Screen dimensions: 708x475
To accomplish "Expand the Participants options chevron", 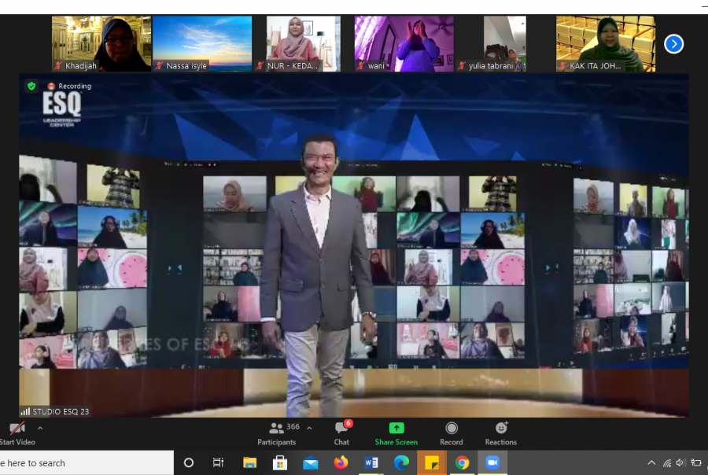I will (309, 428).
